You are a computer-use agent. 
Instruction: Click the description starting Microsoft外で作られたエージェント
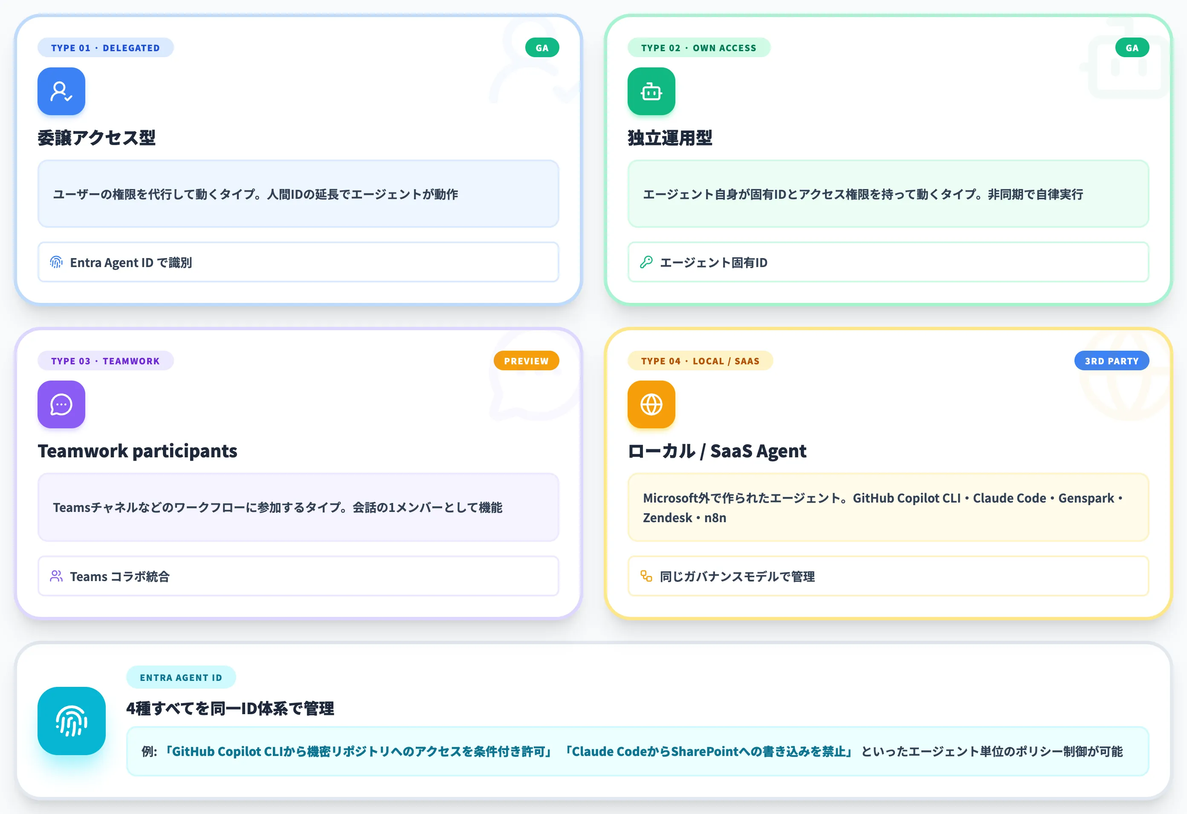point(888,507)
